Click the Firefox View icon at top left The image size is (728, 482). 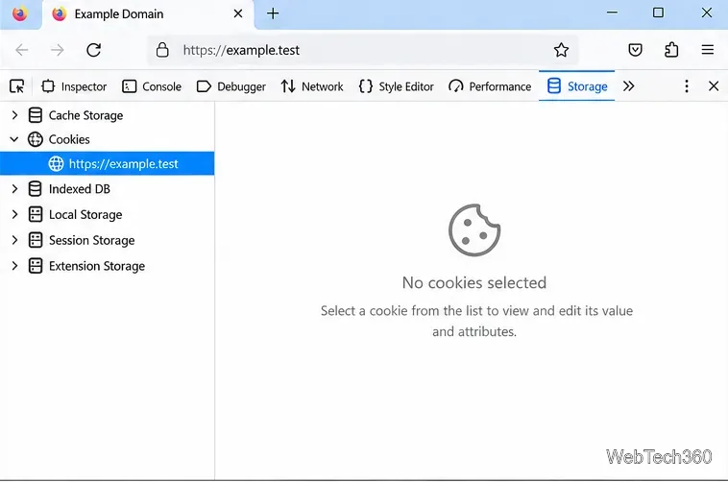tap(20, 13)
